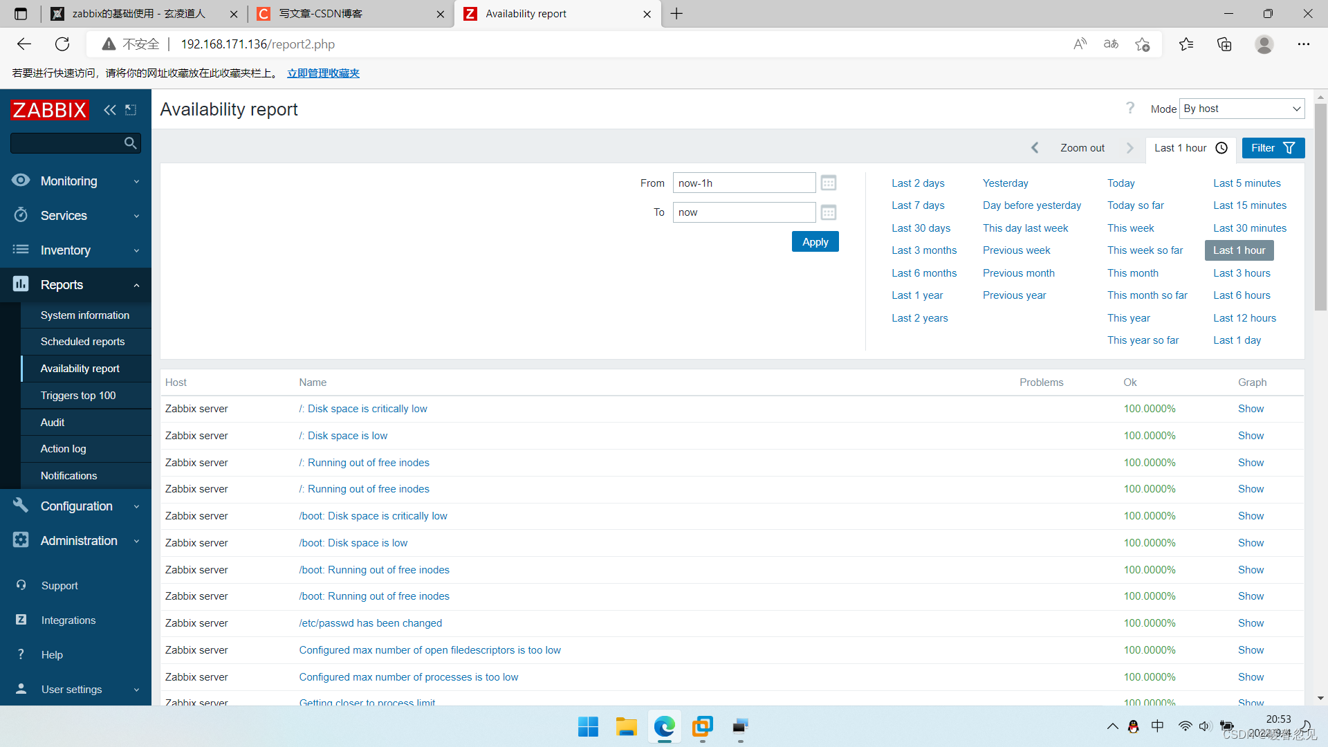Open the Help link in sidebar
The width and height of the screenshot is (1328, 747).
[x=52, y=655]
